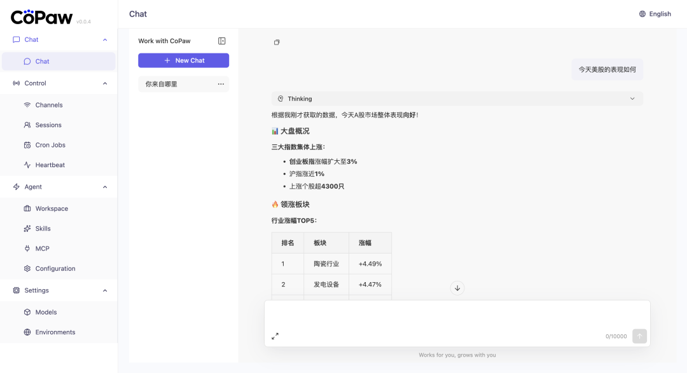The width and height of the screenshot is (687, 373).
Task: Click the 板块 column header
Action: (x=326, y=243)
